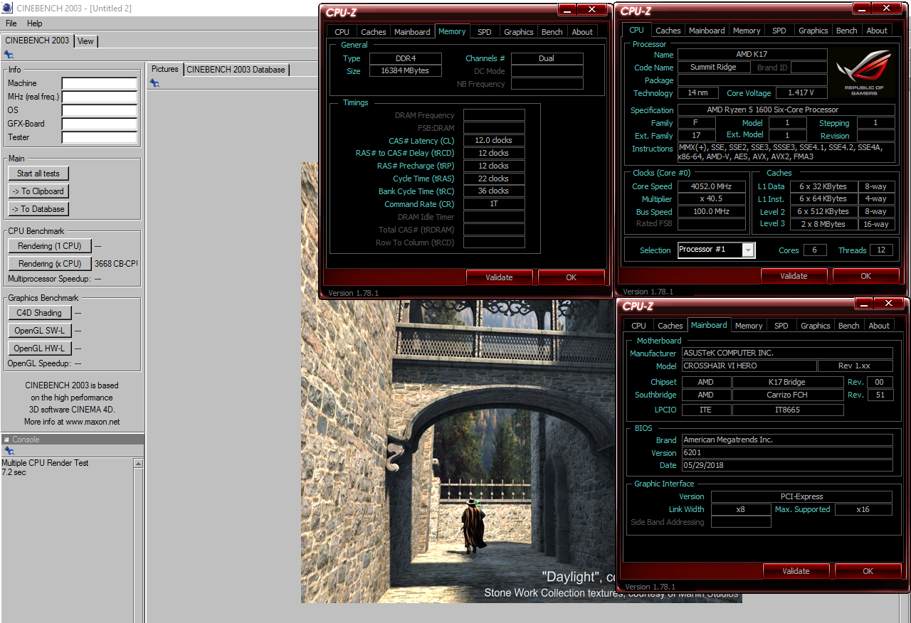Click OK in CPU-Z Mainboard window
The image size is (911, 623).
(868, 571)
